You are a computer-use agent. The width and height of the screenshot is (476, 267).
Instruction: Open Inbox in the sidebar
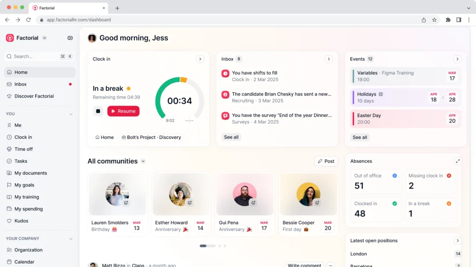tap(40, 84)
